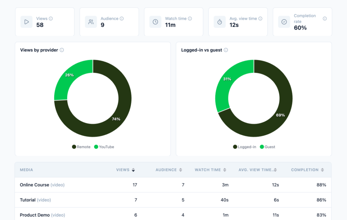Sort by Avg. View Time header
The height and width of the screenshot is (220, 347).
pyautogui.click(x=258, y=170)
